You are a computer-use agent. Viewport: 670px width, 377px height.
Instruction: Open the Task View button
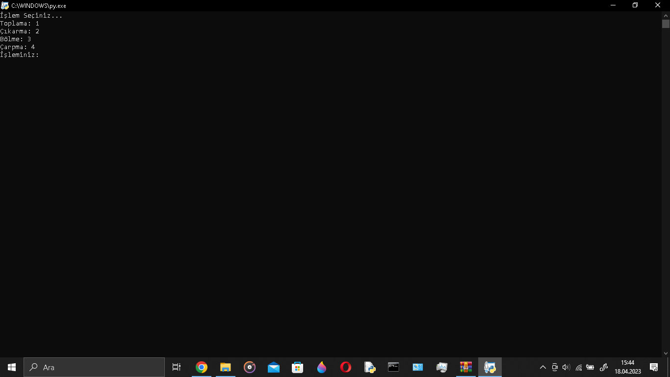coord(177,367)
